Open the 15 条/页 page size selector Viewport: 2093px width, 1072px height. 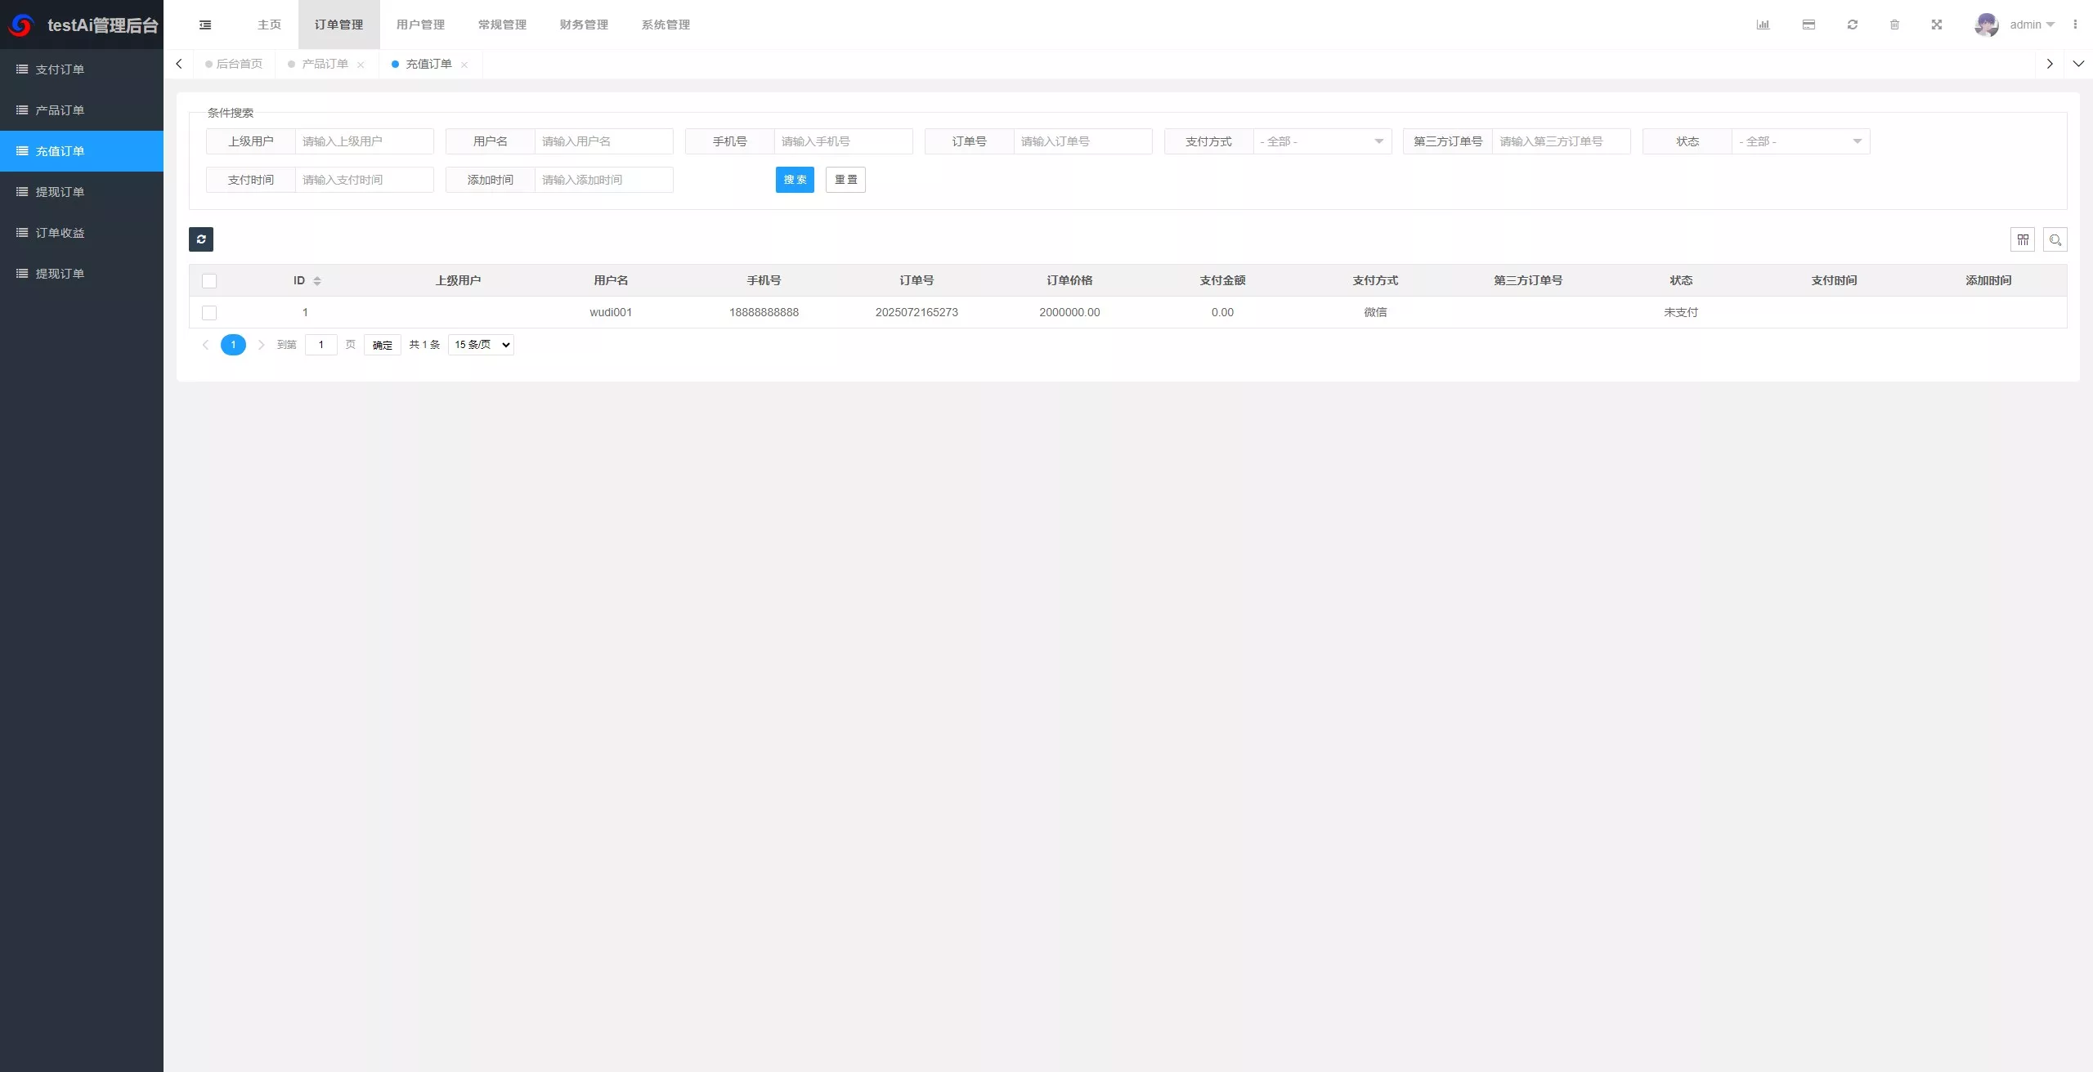(482, 345)
